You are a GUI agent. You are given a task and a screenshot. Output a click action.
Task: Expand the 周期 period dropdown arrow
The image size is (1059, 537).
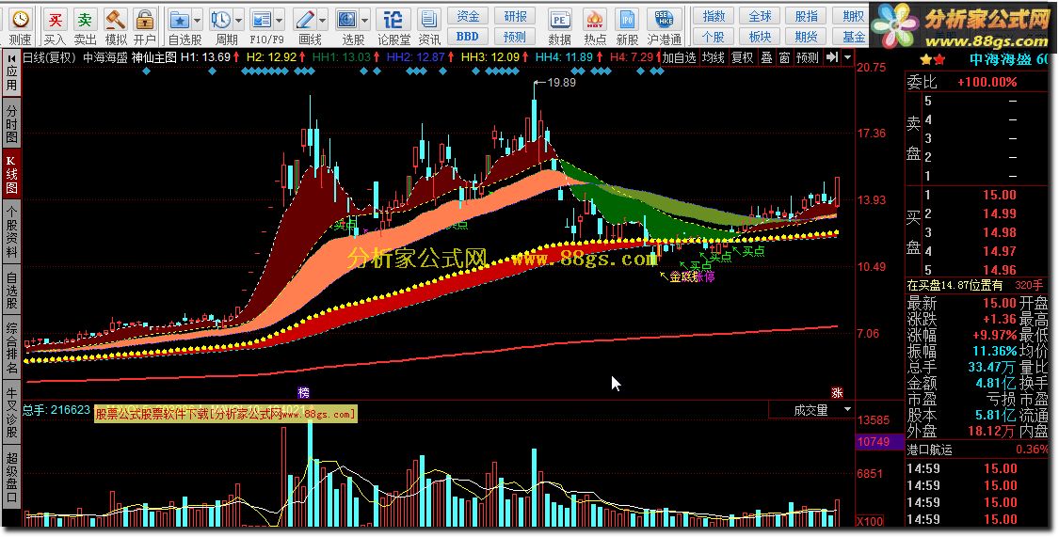point(238,20)
